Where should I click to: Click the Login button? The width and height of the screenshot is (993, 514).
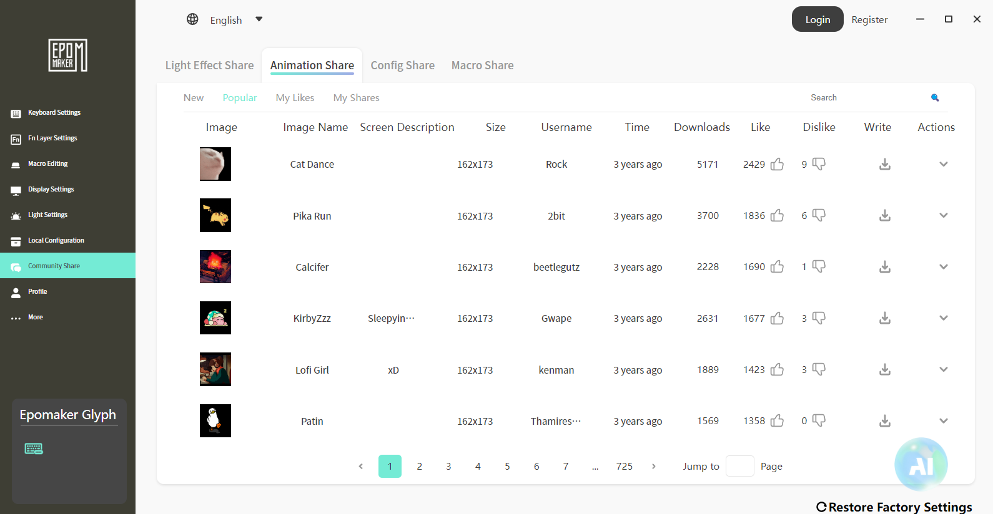(817, 19)
